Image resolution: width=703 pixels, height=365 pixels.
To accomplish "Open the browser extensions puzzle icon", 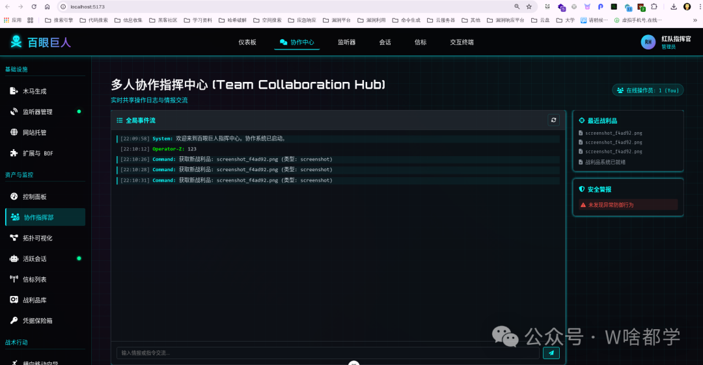I will coord(654,7).
